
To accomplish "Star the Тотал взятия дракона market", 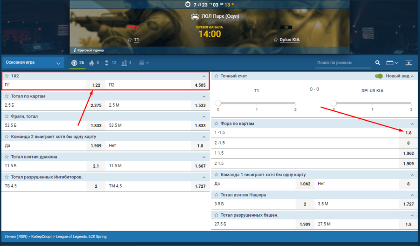I will point(7,157).
